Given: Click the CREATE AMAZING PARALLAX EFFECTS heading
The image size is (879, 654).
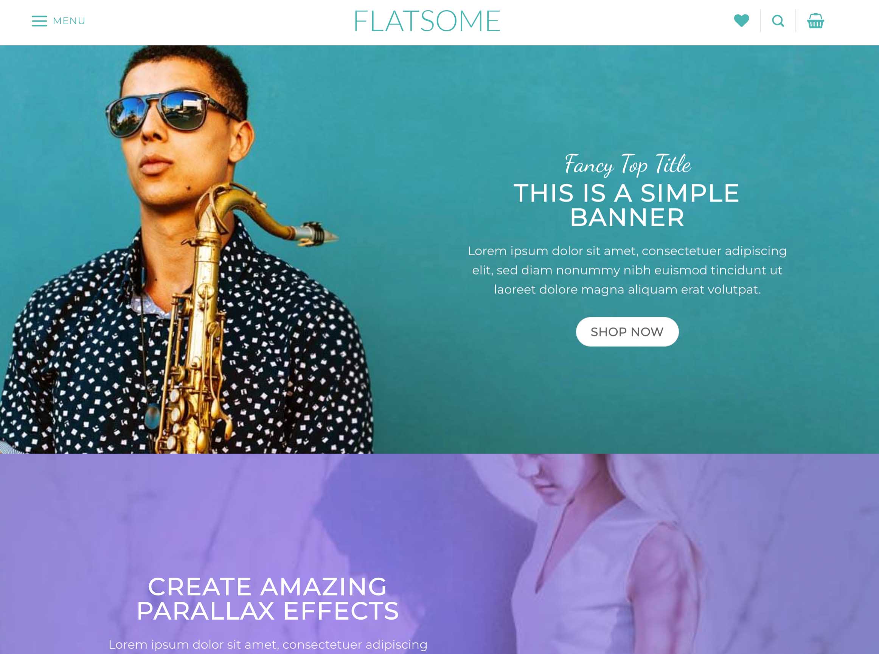Looking at the screenshot, I should point(267,598).
